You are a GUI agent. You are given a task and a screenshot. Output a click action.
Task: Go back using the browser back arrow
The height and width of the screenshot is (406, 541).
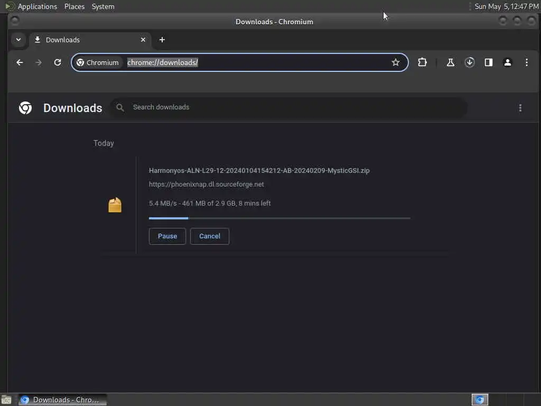pyautogui.click(x=20, y=62)
